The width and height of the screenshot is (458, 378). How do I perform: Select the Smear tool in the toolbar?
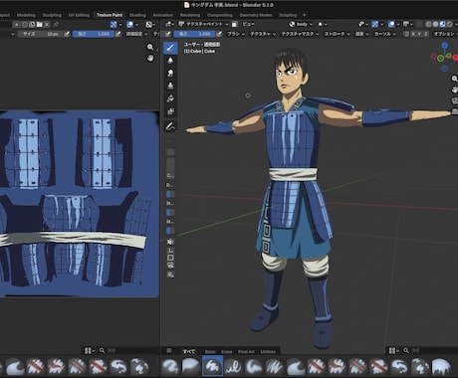170,73
